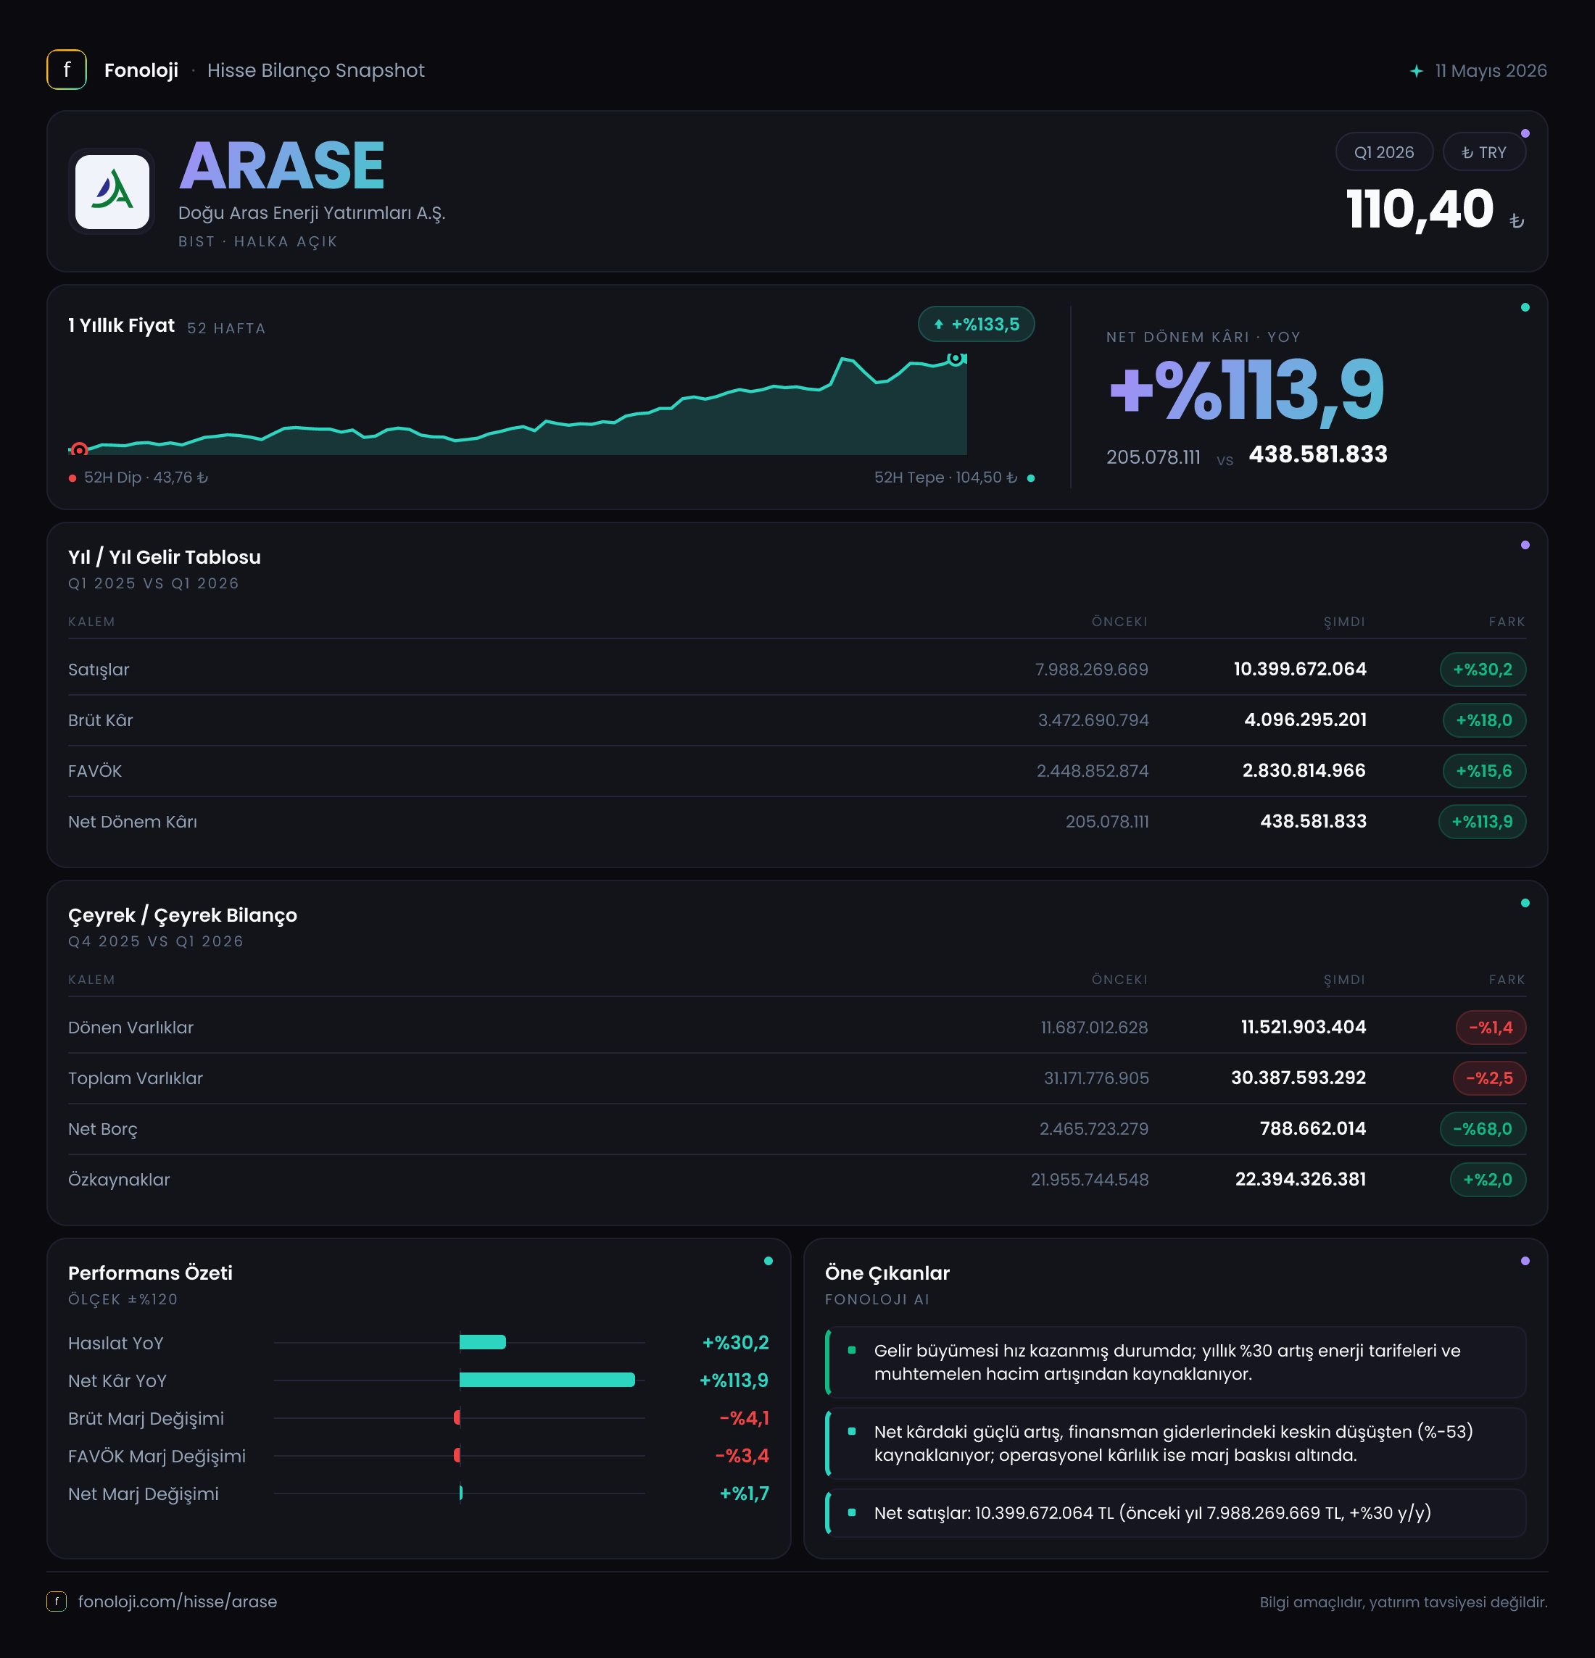1595x1658 pixels.
Task: Click the highlight starting 'Net satışlar: 10.399.672.064 TL'
Action: (1175, 1512)
